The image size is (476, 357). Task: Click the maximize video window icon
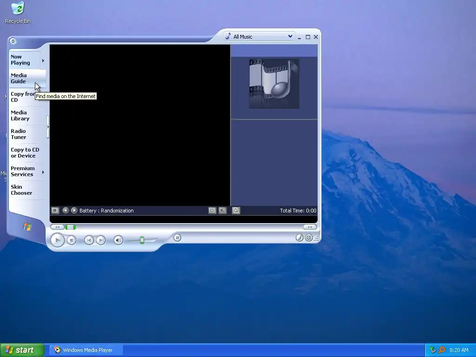212,211
